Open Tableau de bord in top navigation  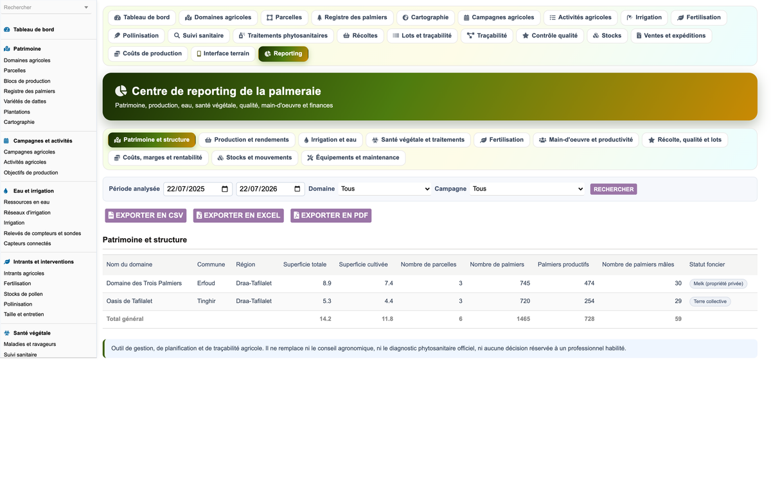(142, 17)
